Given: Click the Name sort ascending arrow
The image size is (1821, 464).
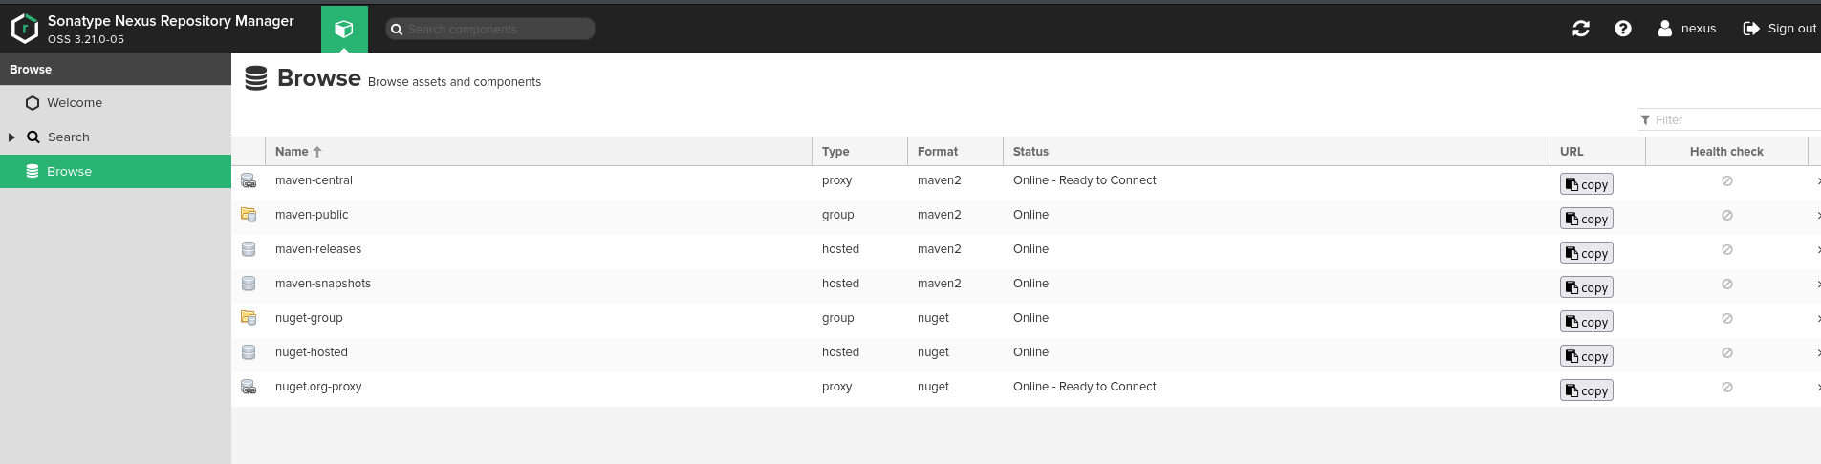Looking at the screenshot, I should [317, 152].
